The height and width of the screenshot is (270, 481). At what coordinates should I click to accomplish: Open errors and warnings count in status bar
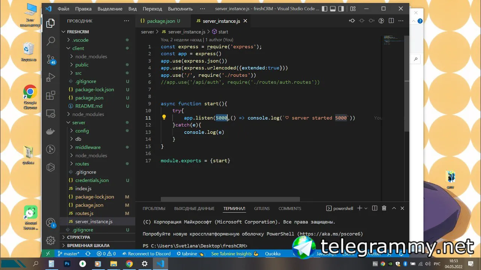(106, 253)
